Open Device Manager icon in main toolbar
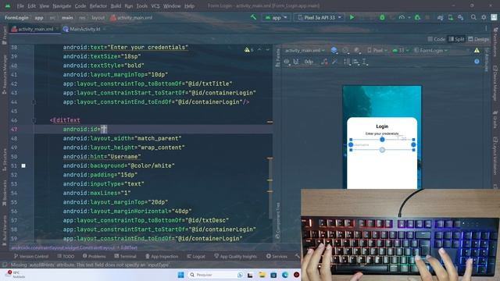 [x=450, y=17]
